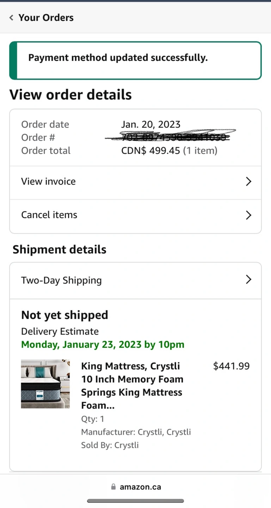Click the Sold By: Crystli seller text
Screen dimensions: 271x508
pyautogui.click(x=110, y=445)
